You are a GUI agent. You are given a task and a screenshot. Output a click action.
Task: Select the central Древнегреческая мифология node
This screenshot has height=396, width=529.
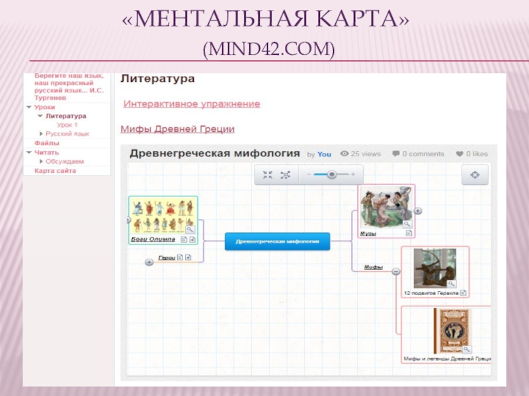coord(277,242)
